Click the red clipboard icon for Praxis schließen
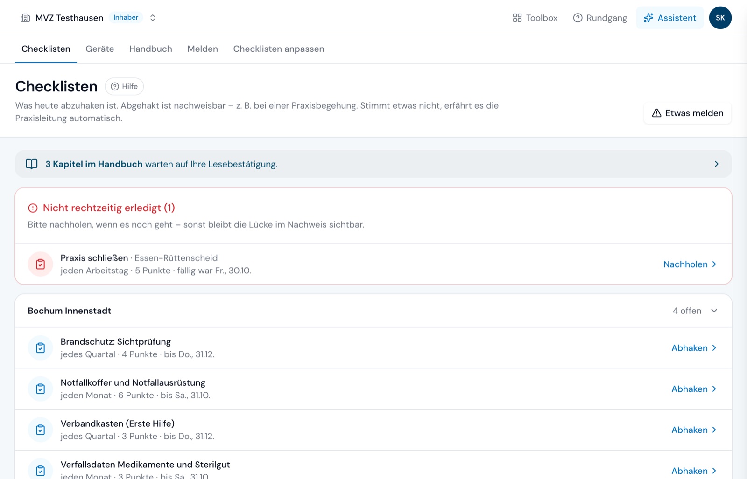This screenshot has width=747, height=479. click(x=41, y=264)
